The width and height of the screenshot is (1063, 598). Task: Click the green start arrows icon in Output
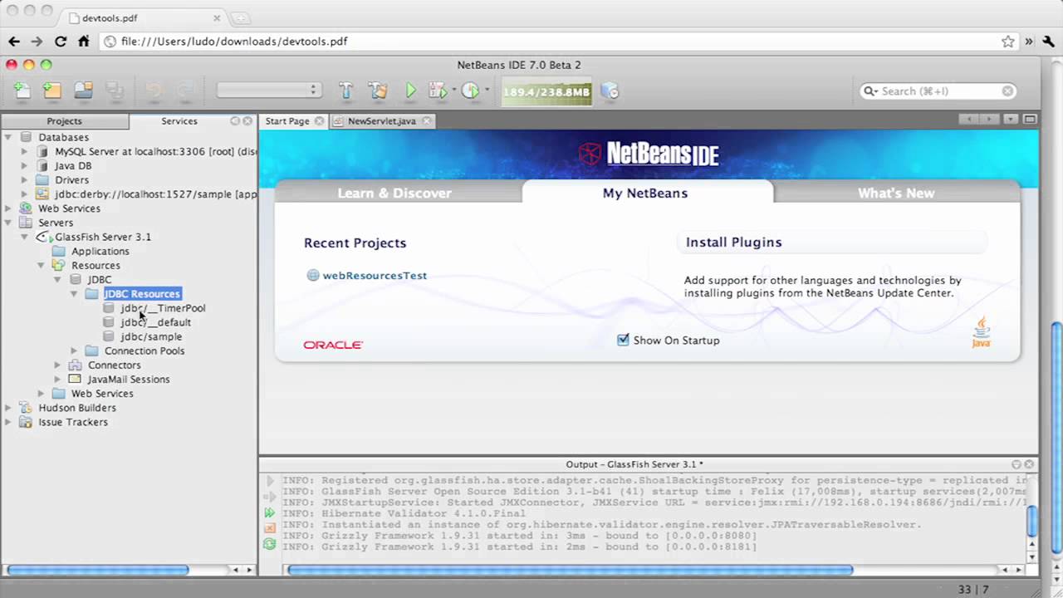(x=269, y=512)
